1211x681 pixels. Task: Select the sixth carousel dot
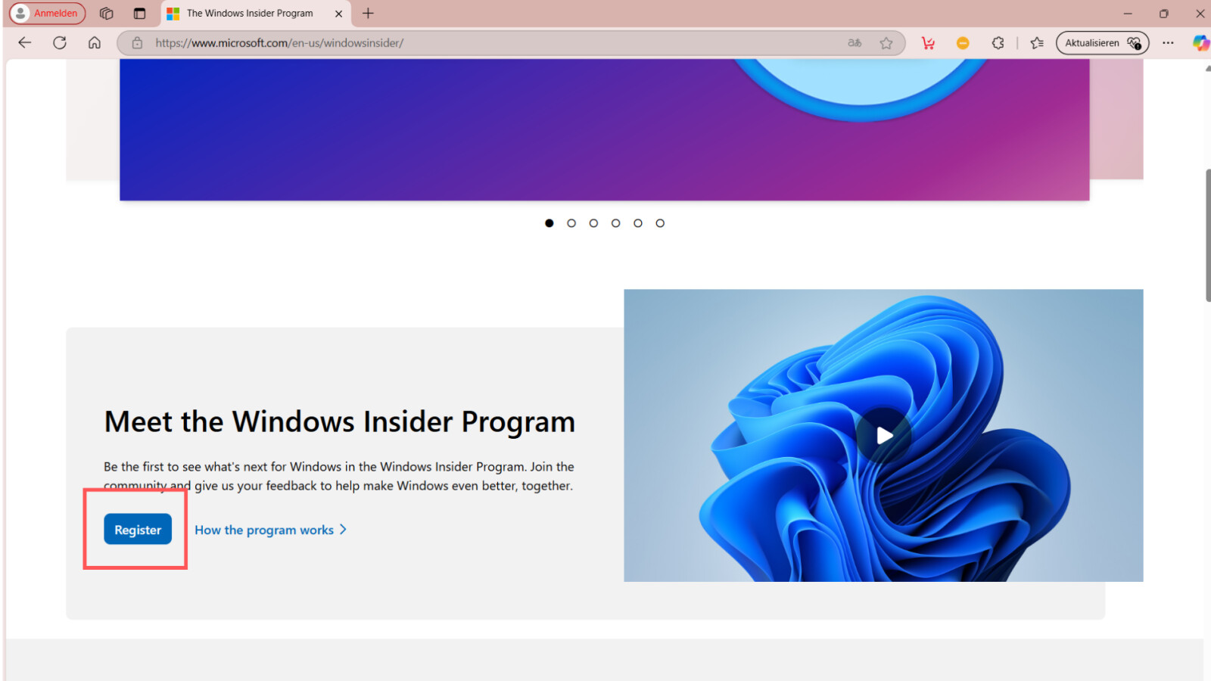pos(660,223)
